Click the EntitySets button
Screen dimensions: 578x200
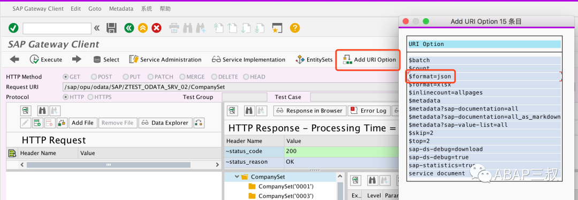(x=314, y=59)
